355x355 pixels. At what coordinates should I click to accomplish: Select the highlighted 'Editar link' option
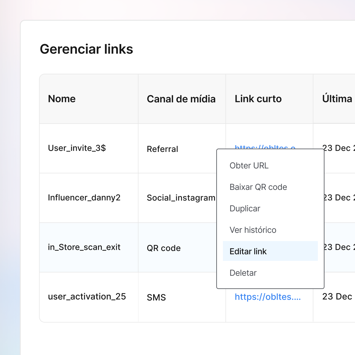pos(248,251)
